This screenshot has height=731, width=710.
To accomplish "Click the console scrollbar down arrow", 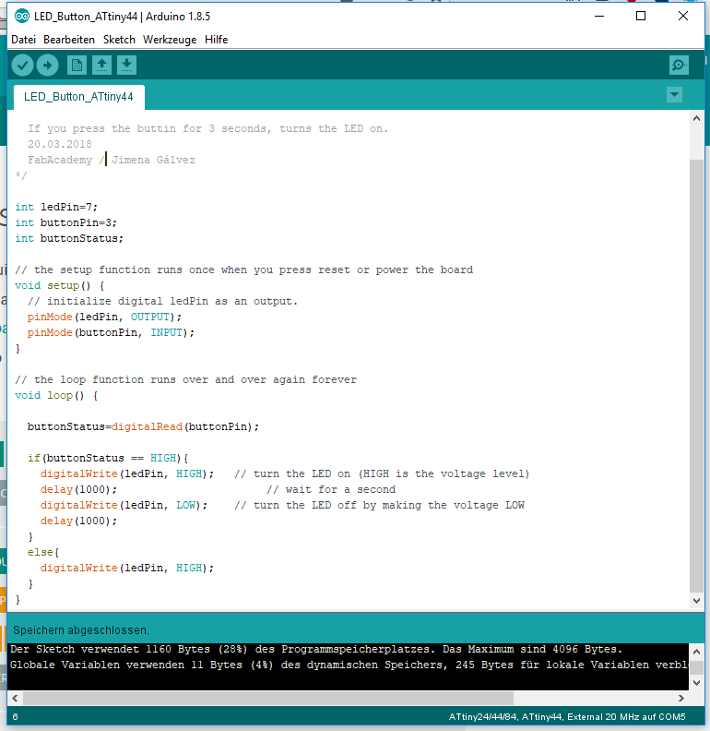I will click(x=696, y=683).
